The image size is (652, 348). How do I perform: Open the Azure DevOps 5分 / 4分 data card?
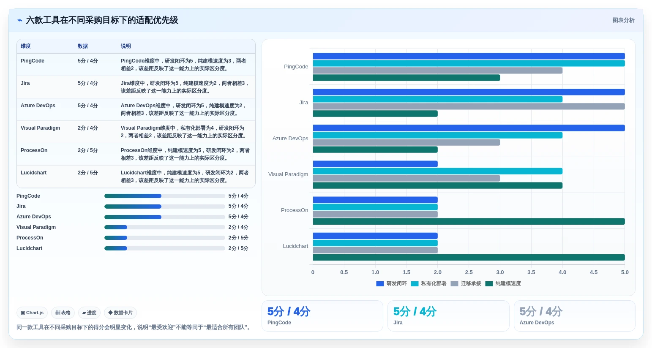pyautogui.click(x=575, y=316)
